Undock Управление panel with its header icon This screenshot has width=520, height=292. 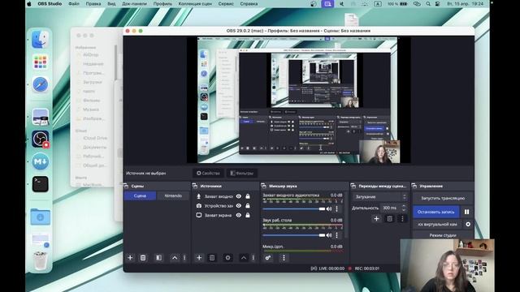click(414, 186)
